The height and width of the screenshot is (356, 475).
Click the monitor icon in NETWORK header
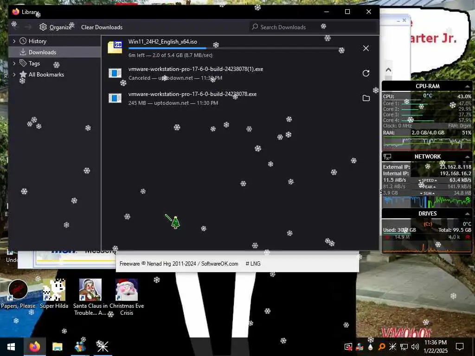click(x=387, y=157)
